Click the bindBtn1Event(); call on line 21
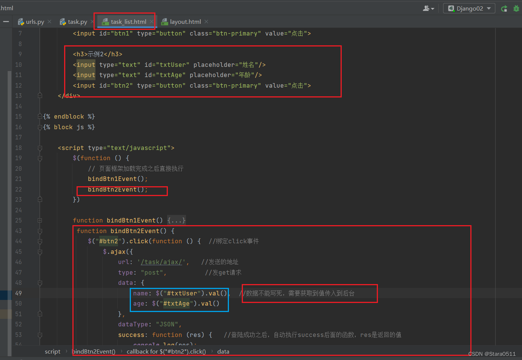The width and height of the screenshot is (522, 360). (118, 179)
